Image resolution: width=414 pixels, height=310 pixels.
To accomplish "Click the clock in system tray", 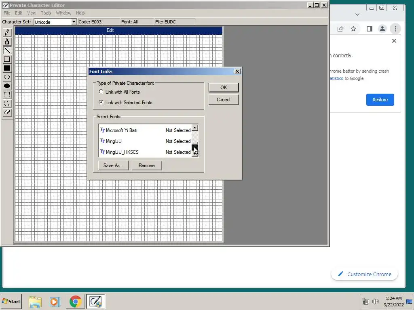I will (394, 301).
